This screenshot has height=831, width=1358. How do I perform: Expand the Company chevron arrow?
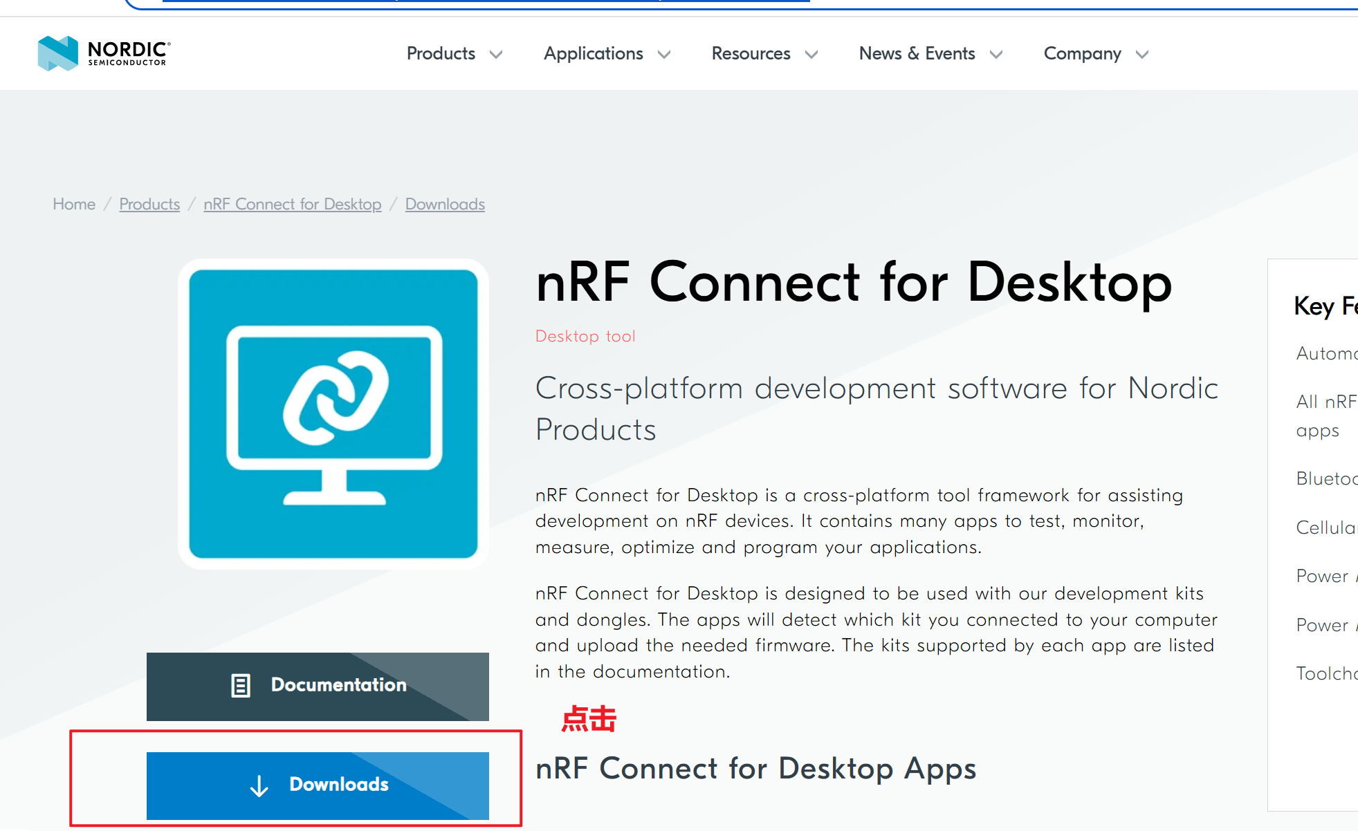(1142, 55)
